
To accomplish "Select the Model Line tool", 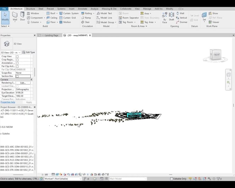I will [x=104, y=18].
